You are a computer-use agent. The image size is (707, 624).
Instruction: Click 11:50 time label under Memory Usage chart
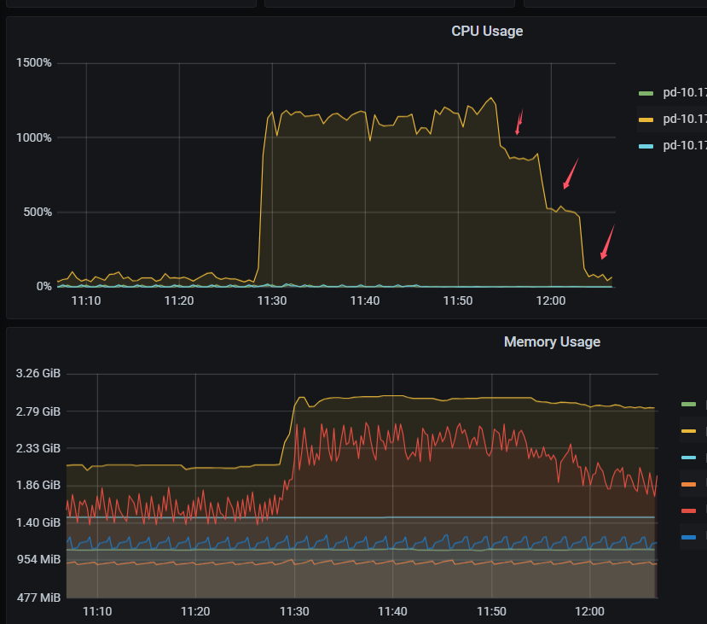[491, 612]
